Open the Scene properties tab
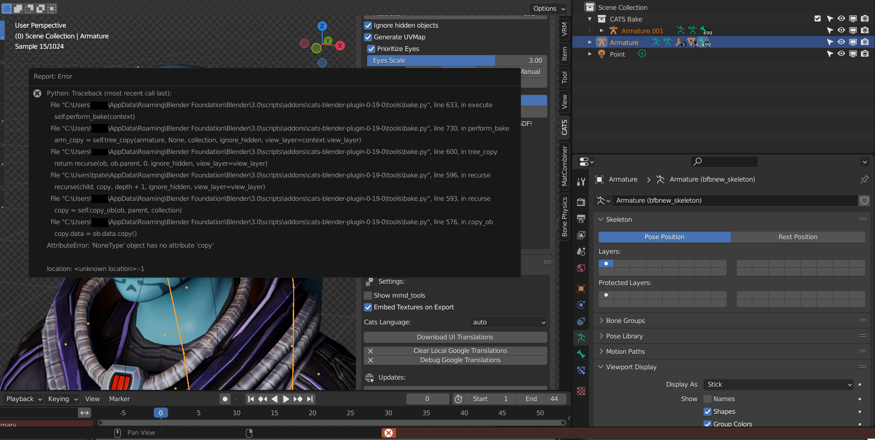The height and width of the screenshot is (440, 875). [581, 251]
